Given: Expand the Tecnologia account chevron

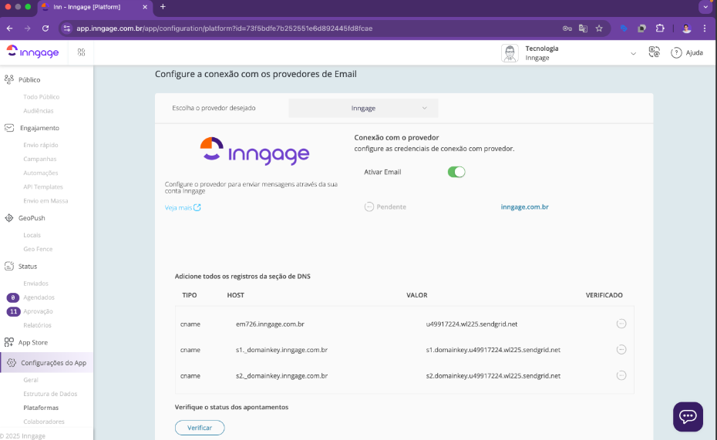Looking at the screenshot, I should pos(633,53).
